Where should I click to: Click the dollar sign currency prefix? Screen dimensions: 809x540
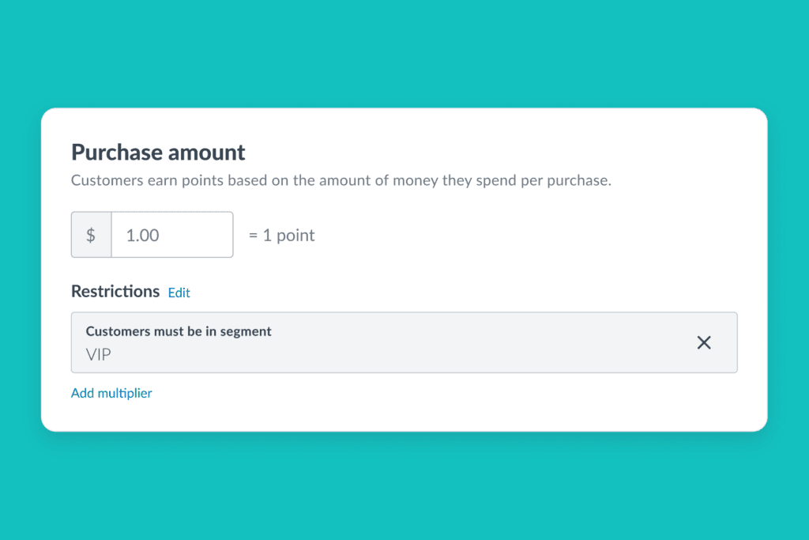point(92,235)
